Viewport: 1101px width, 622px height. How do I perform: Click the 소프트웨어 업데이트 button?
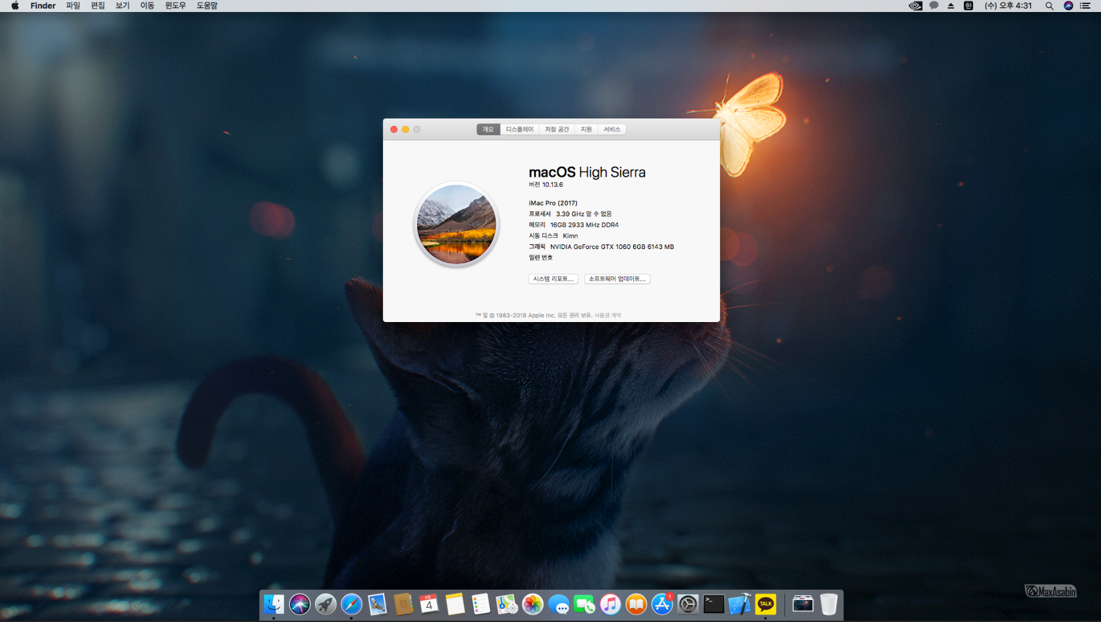click(617, 279)
